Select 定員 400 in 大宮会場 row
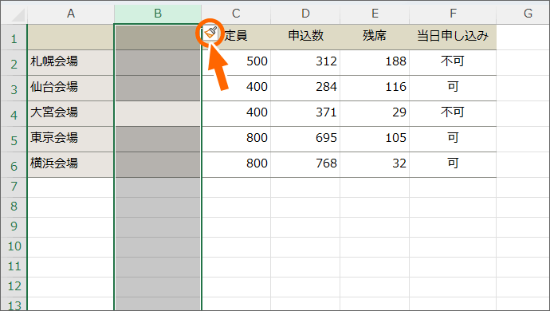The image size is (550, 311). pos(236,114)
